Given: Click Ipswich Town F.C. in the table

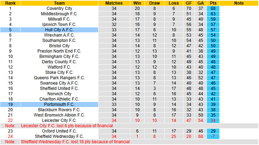Looking at the screenshot, I should click(59, 25).
